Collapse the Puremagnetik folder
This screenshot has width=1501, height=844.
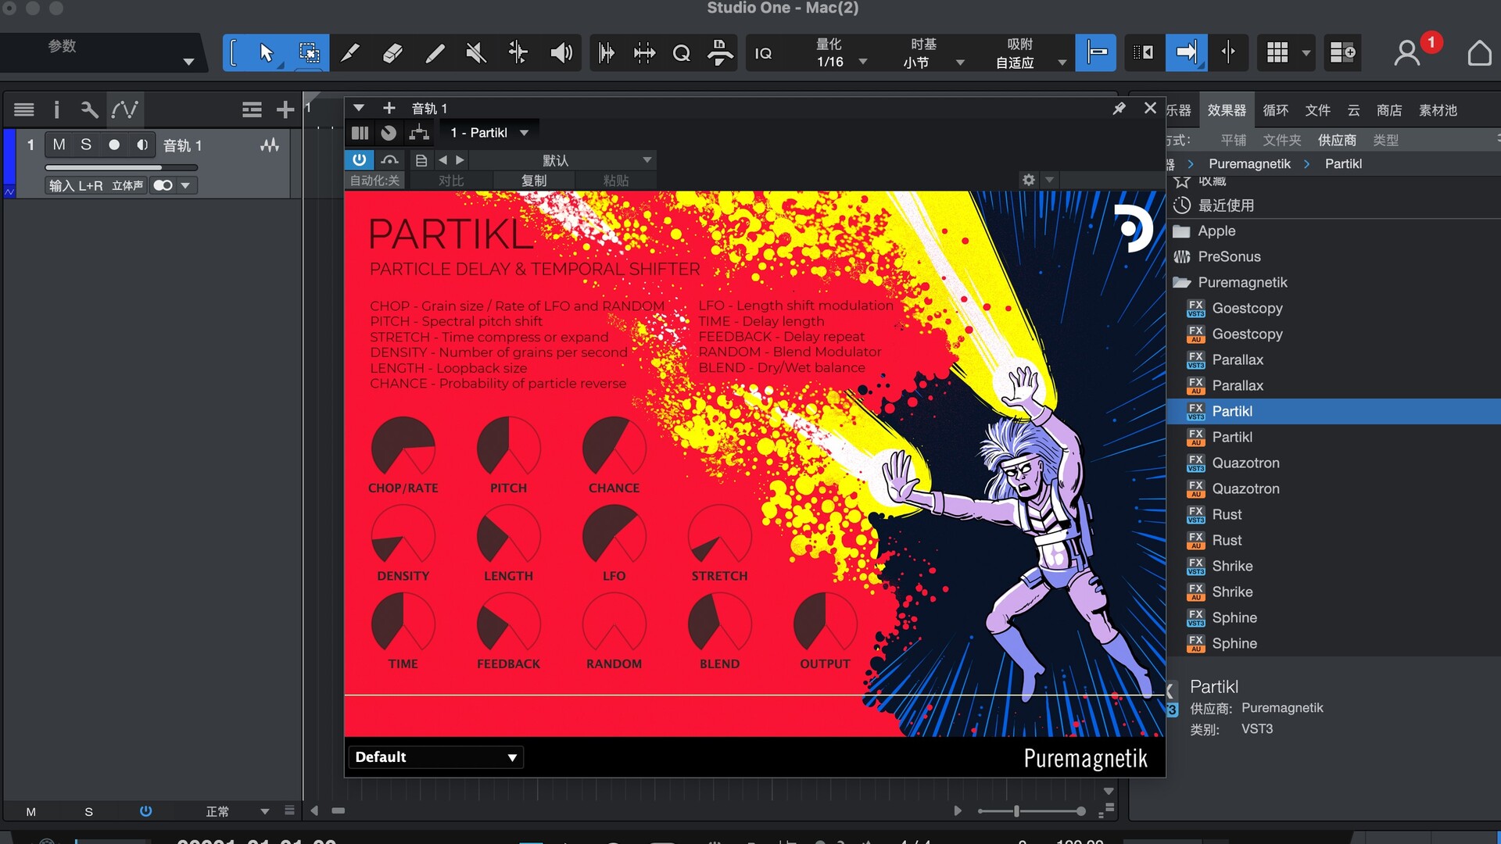pyautogui.click(x=1181, y=282)
